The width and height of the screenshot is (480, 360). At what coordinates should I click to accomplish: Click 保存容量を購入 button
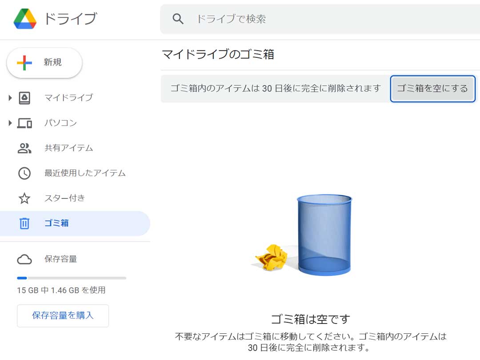click(63, 316)
